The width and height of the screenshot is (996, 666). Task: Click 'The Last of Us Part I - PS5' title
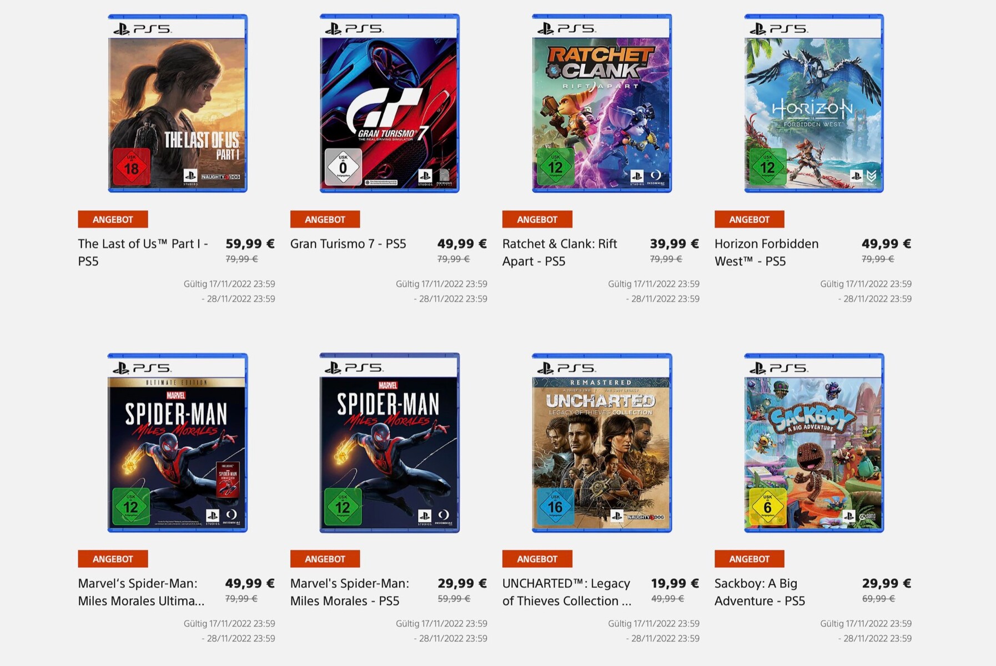[143, 252]
